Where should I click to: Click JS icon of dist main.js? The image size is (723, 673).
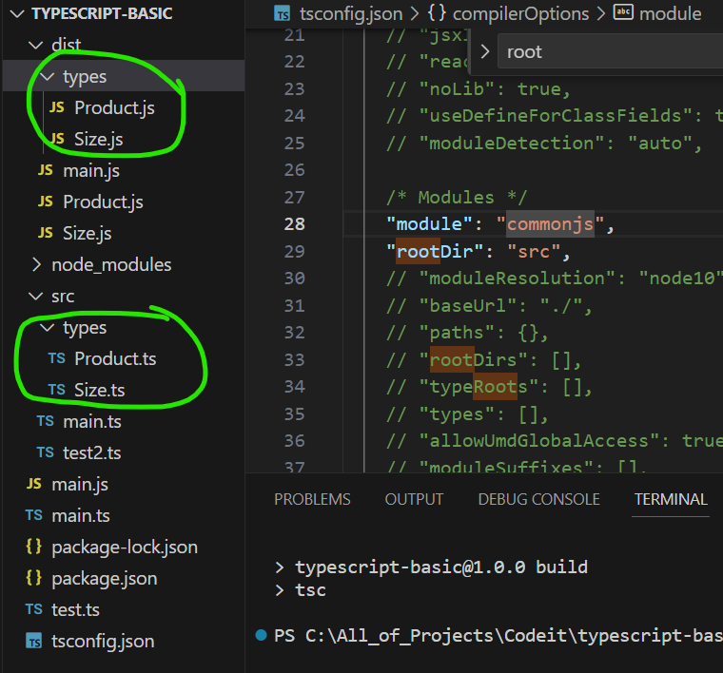click(x=46, y=170)
